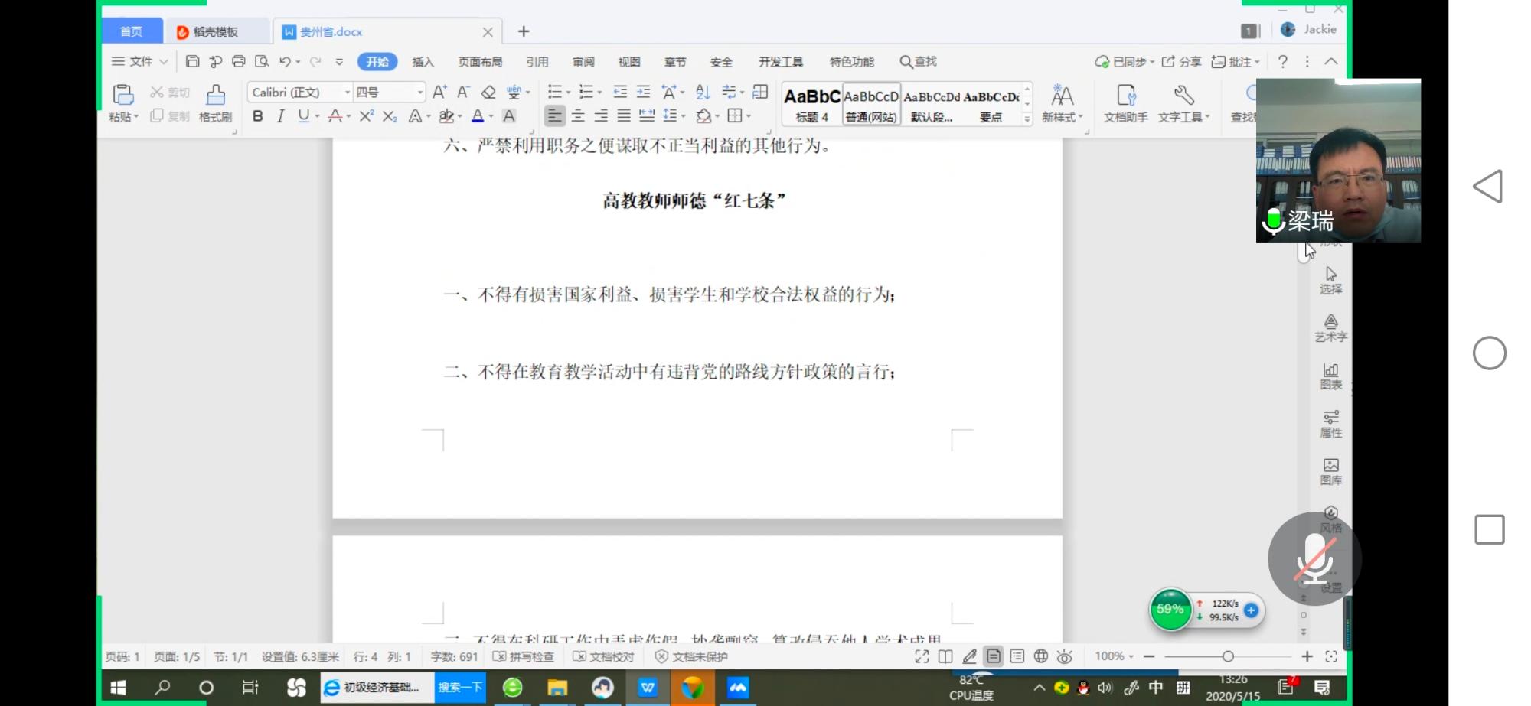Click the sort (A-Z) icon
Image resolution: width=1531 pixels, height=706 pixels.
click(703, 93)
